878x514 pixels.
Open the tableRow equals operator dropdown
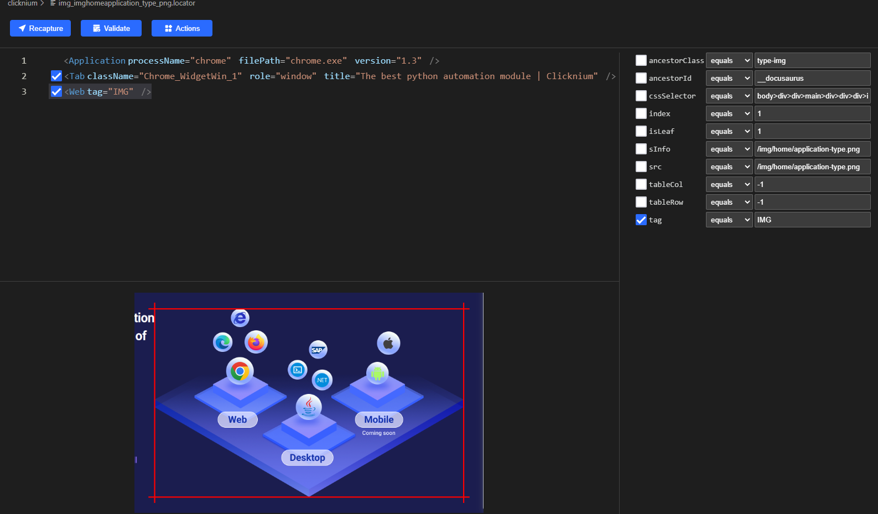[x=729, y=202]
